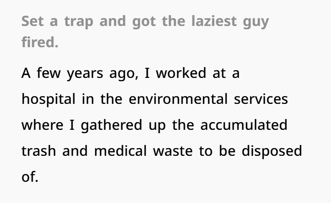Click the word "gathered" in the paragraph

pyautogui.click(x=112, y=126)
